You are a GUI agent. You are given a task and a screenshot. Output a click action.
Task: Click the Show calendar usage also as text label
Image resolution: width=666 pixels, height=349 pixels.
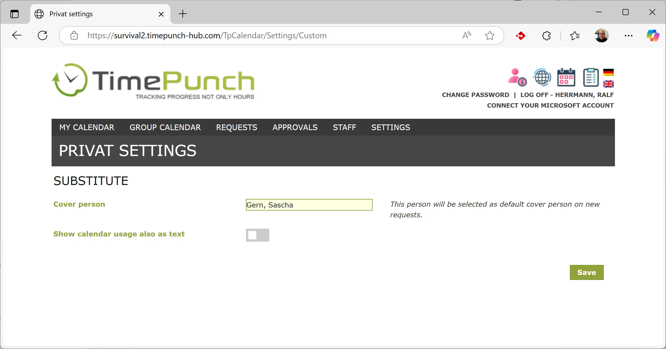coord(119,234)
